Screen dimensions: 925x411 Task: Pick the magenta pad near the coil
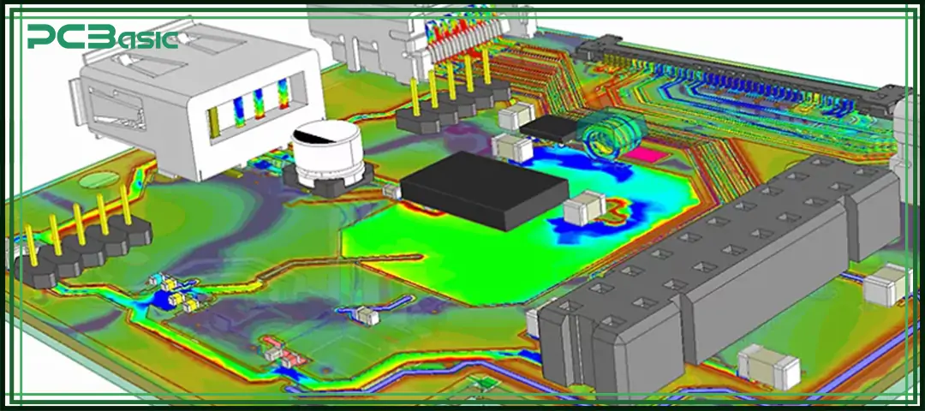[x=648, y=155]
